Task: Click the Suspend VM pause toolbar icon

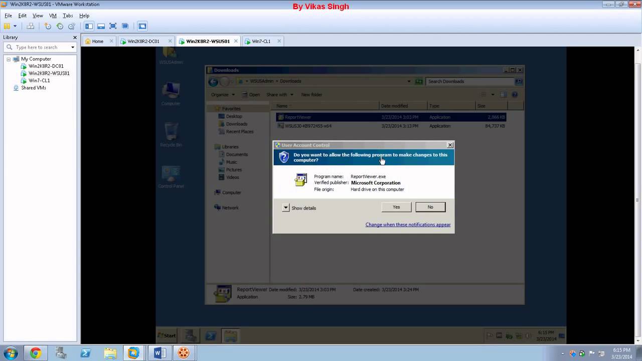Action: 7,26
